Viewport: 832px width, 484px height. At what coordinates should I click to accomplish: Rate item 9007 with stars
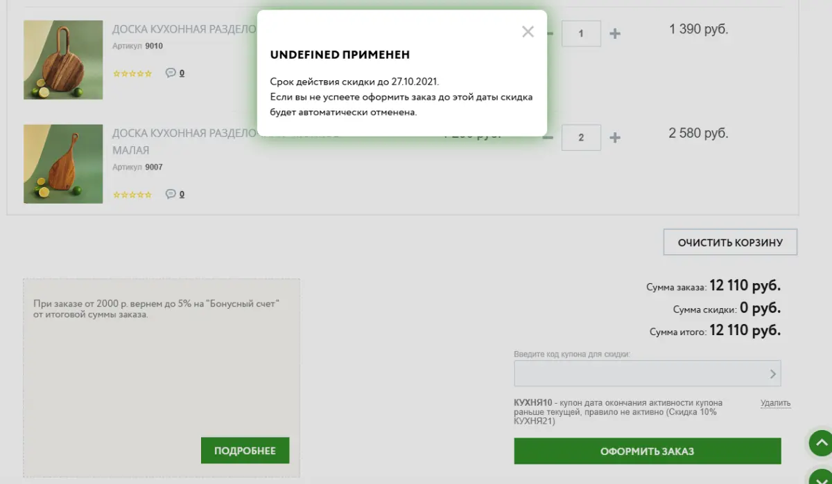coord(132,195)
